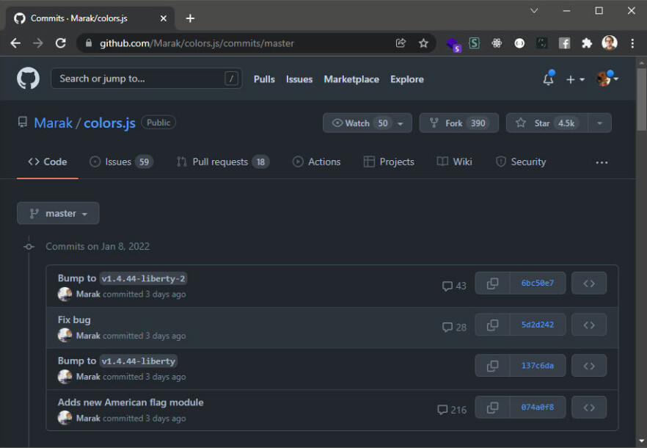Browse repository at commit 5d2d242
The height and width of the screenshot is (448, 647).
pyautogui.click(x=589, y=325)
